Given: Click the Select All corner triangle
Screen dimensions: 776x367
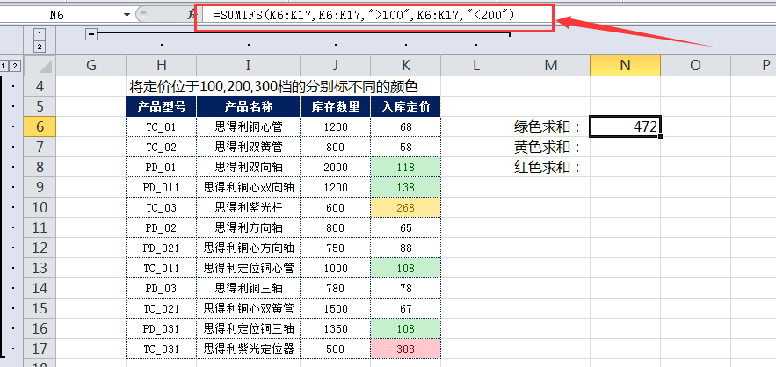Looking at the screenshot, I should click(x=40, y=65).
